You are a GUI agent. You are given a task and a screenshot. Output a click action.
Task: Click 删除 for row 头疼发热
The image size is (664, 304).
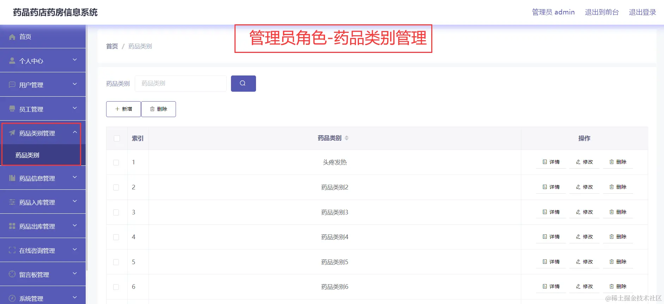pyautogui.click(x=618, y=162)
